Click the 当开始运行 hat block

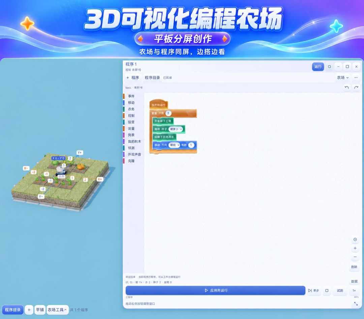[158, 105]
